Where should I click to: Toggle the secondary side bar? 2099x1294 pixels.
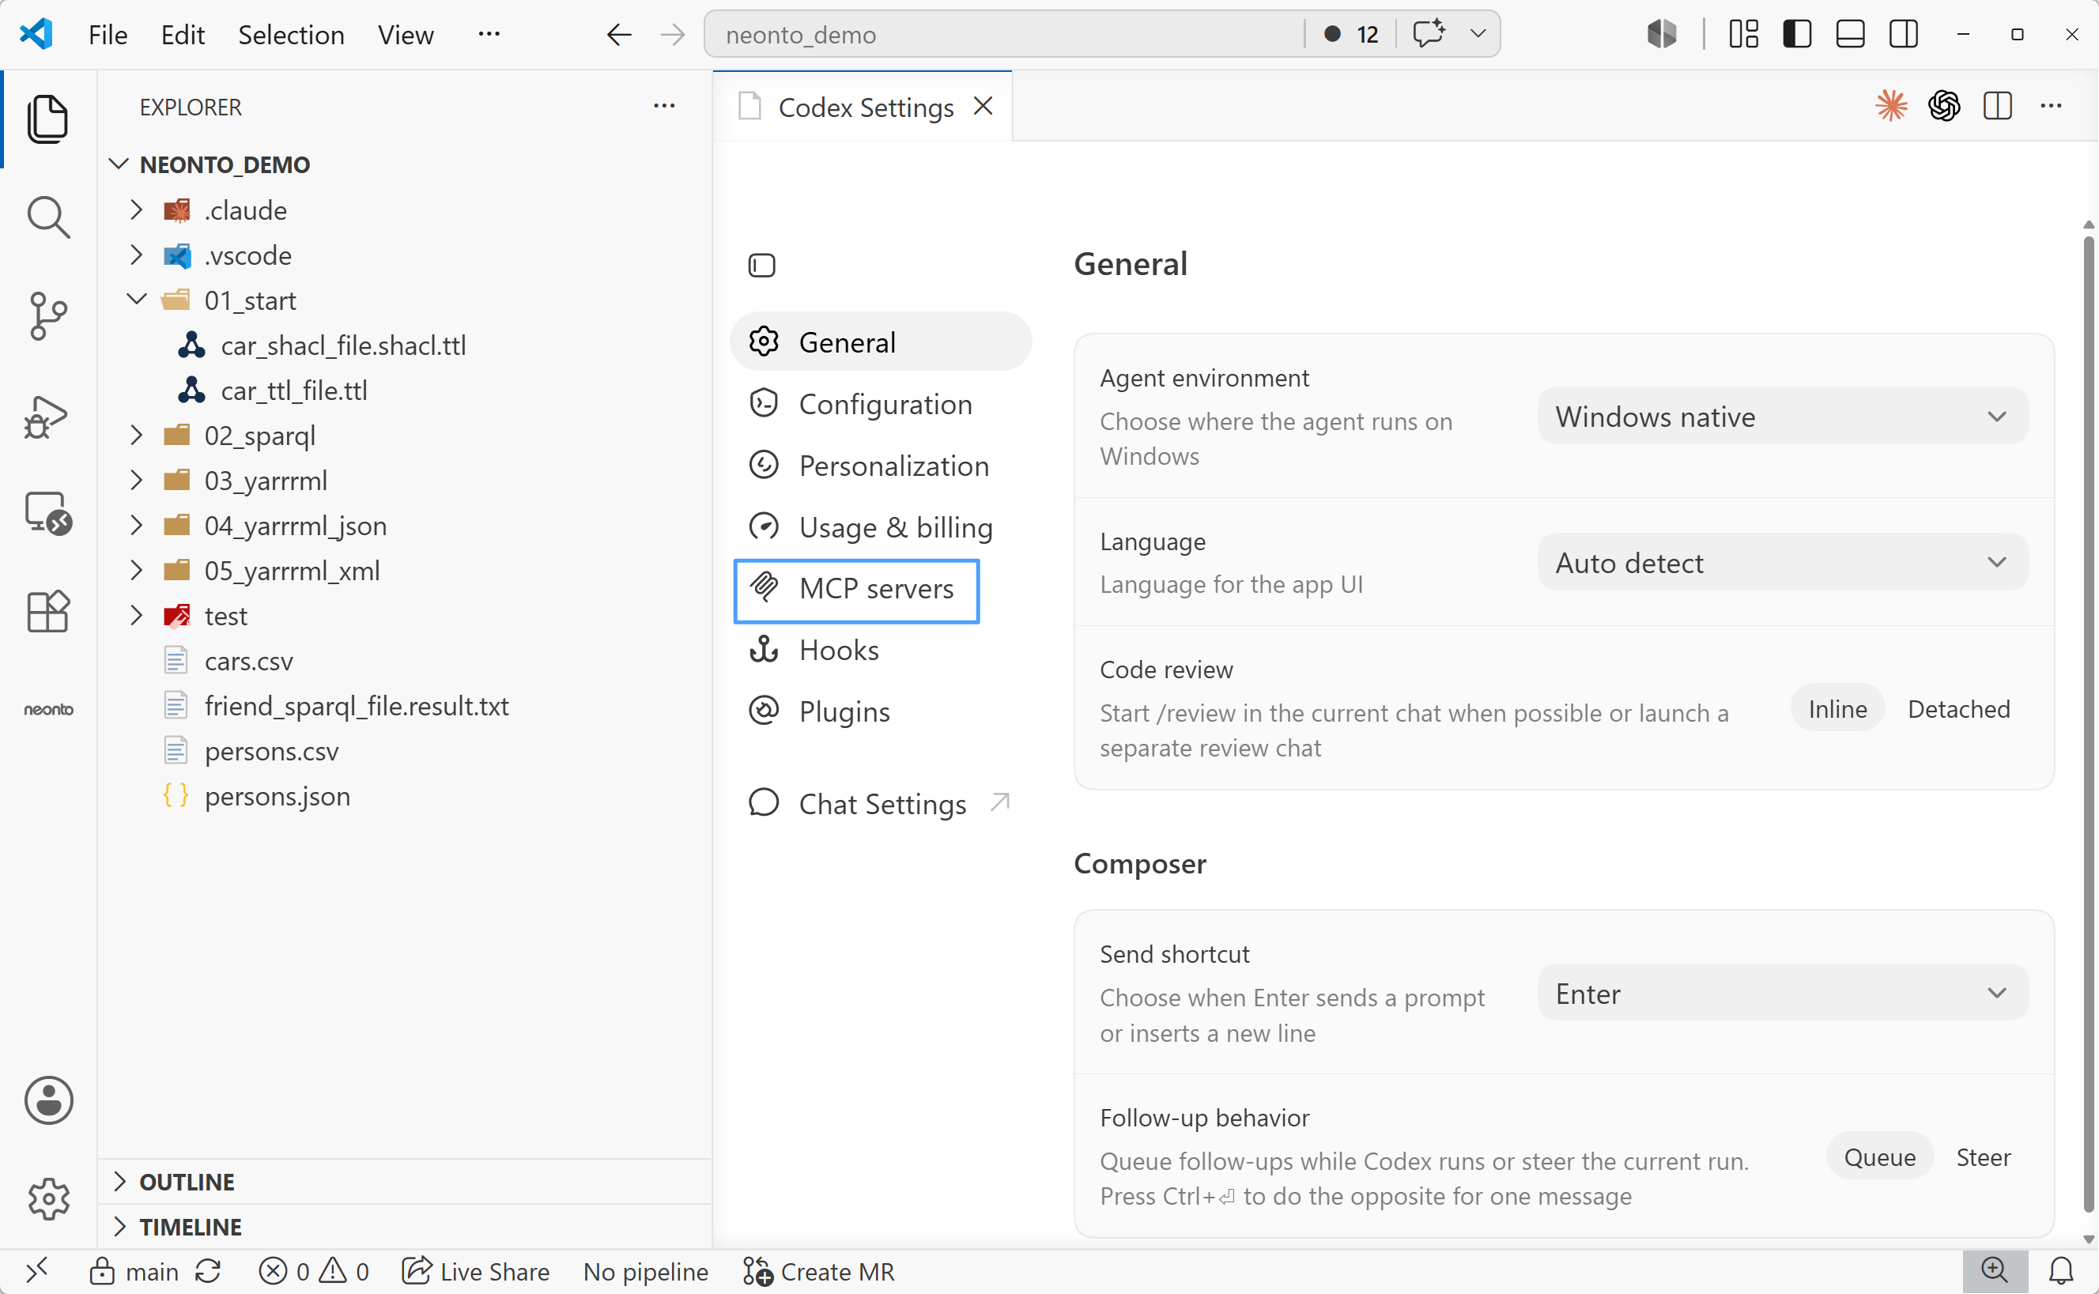click(x=1903, y=34)
